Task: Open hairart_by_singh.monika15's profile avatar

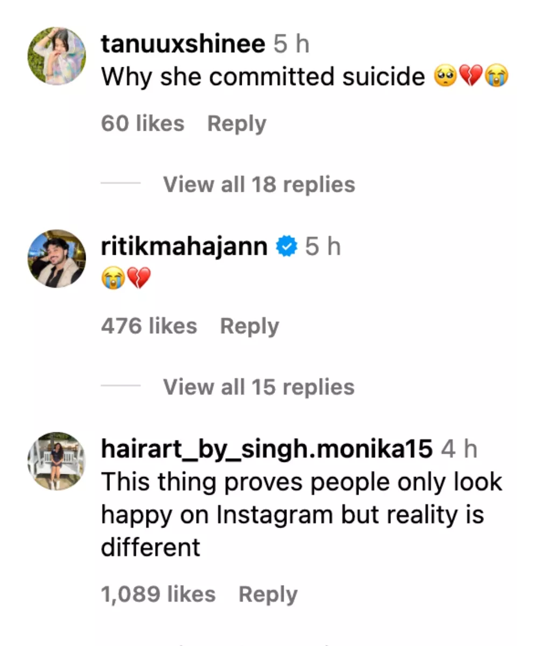Action: pos(57,461)
